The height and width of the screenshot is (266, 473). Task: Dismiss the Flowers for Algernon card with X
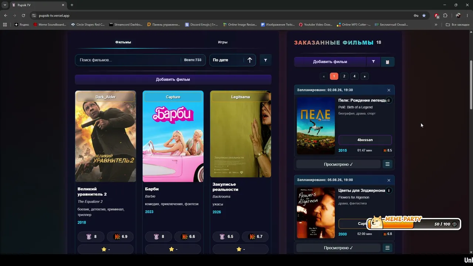pyautogui.click(x=389, y=180)
